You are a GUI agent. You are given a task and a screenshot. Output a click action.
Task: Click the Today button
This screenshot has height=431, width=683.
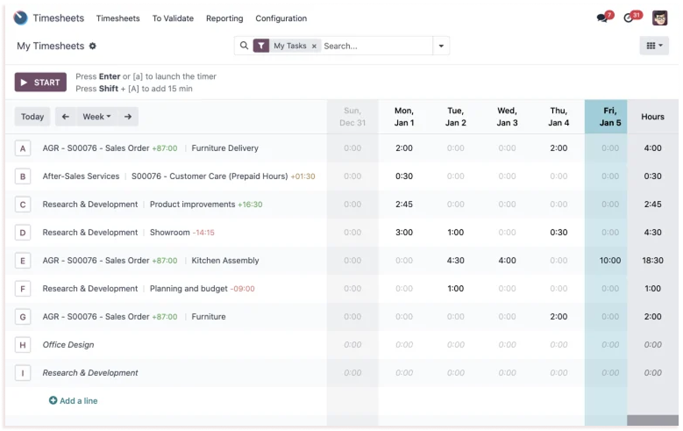click(32, 117)
